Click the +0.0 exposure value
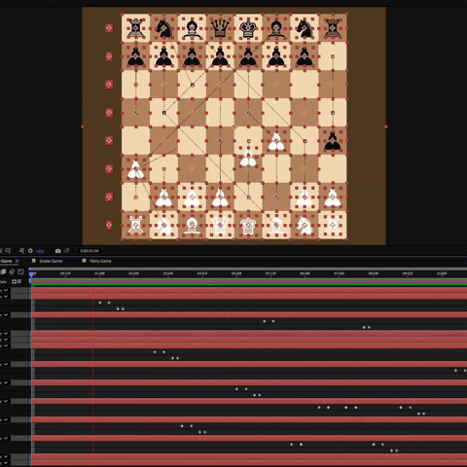467x467 pixels. coord(40,251)
